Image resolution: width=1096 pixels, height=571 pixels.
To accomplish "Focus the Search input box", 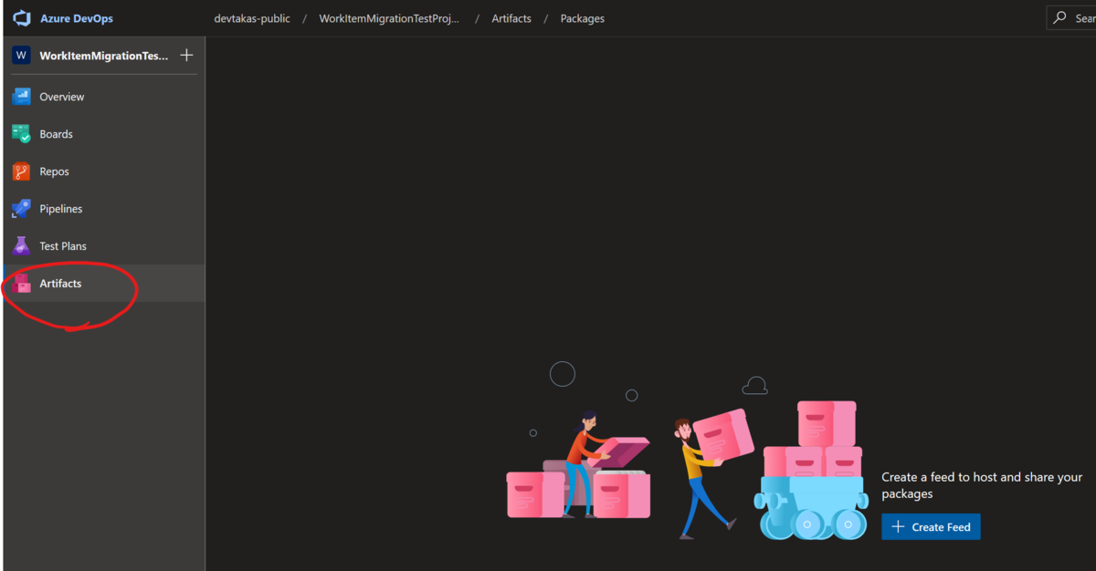I will click(1071, 18).
